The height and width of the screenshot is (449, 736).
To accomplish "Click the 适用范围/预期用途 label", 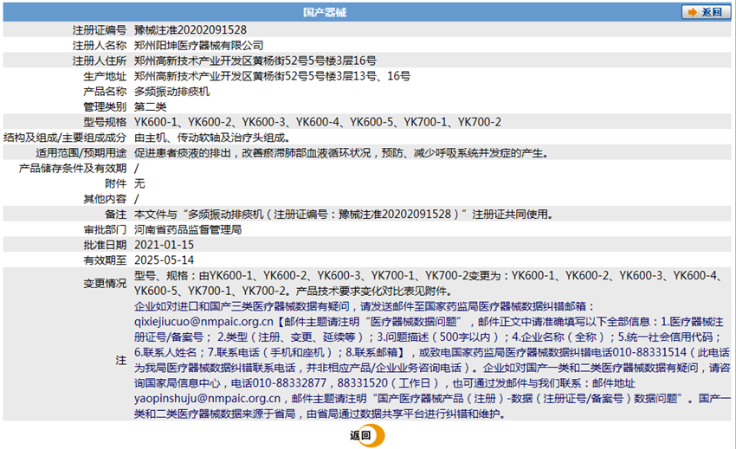I will coord(81,153).
